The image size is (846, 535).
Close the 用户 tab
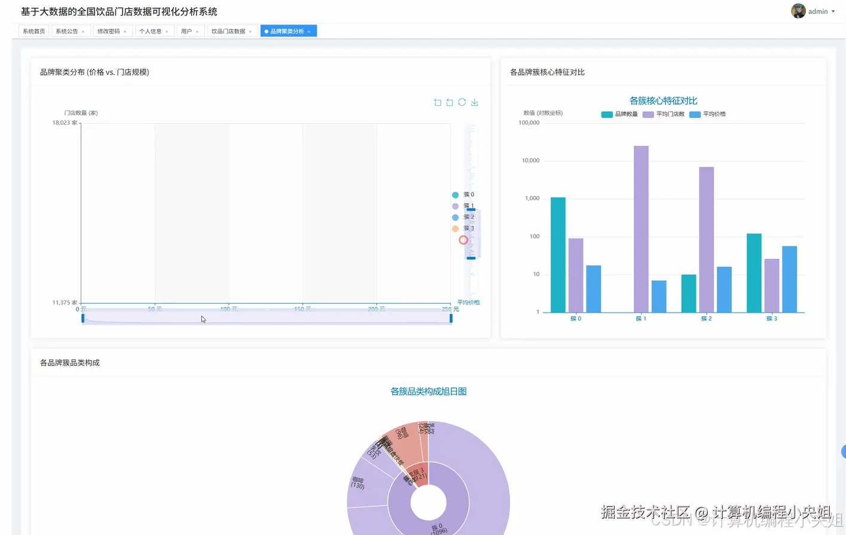click(x=197, y=32)
